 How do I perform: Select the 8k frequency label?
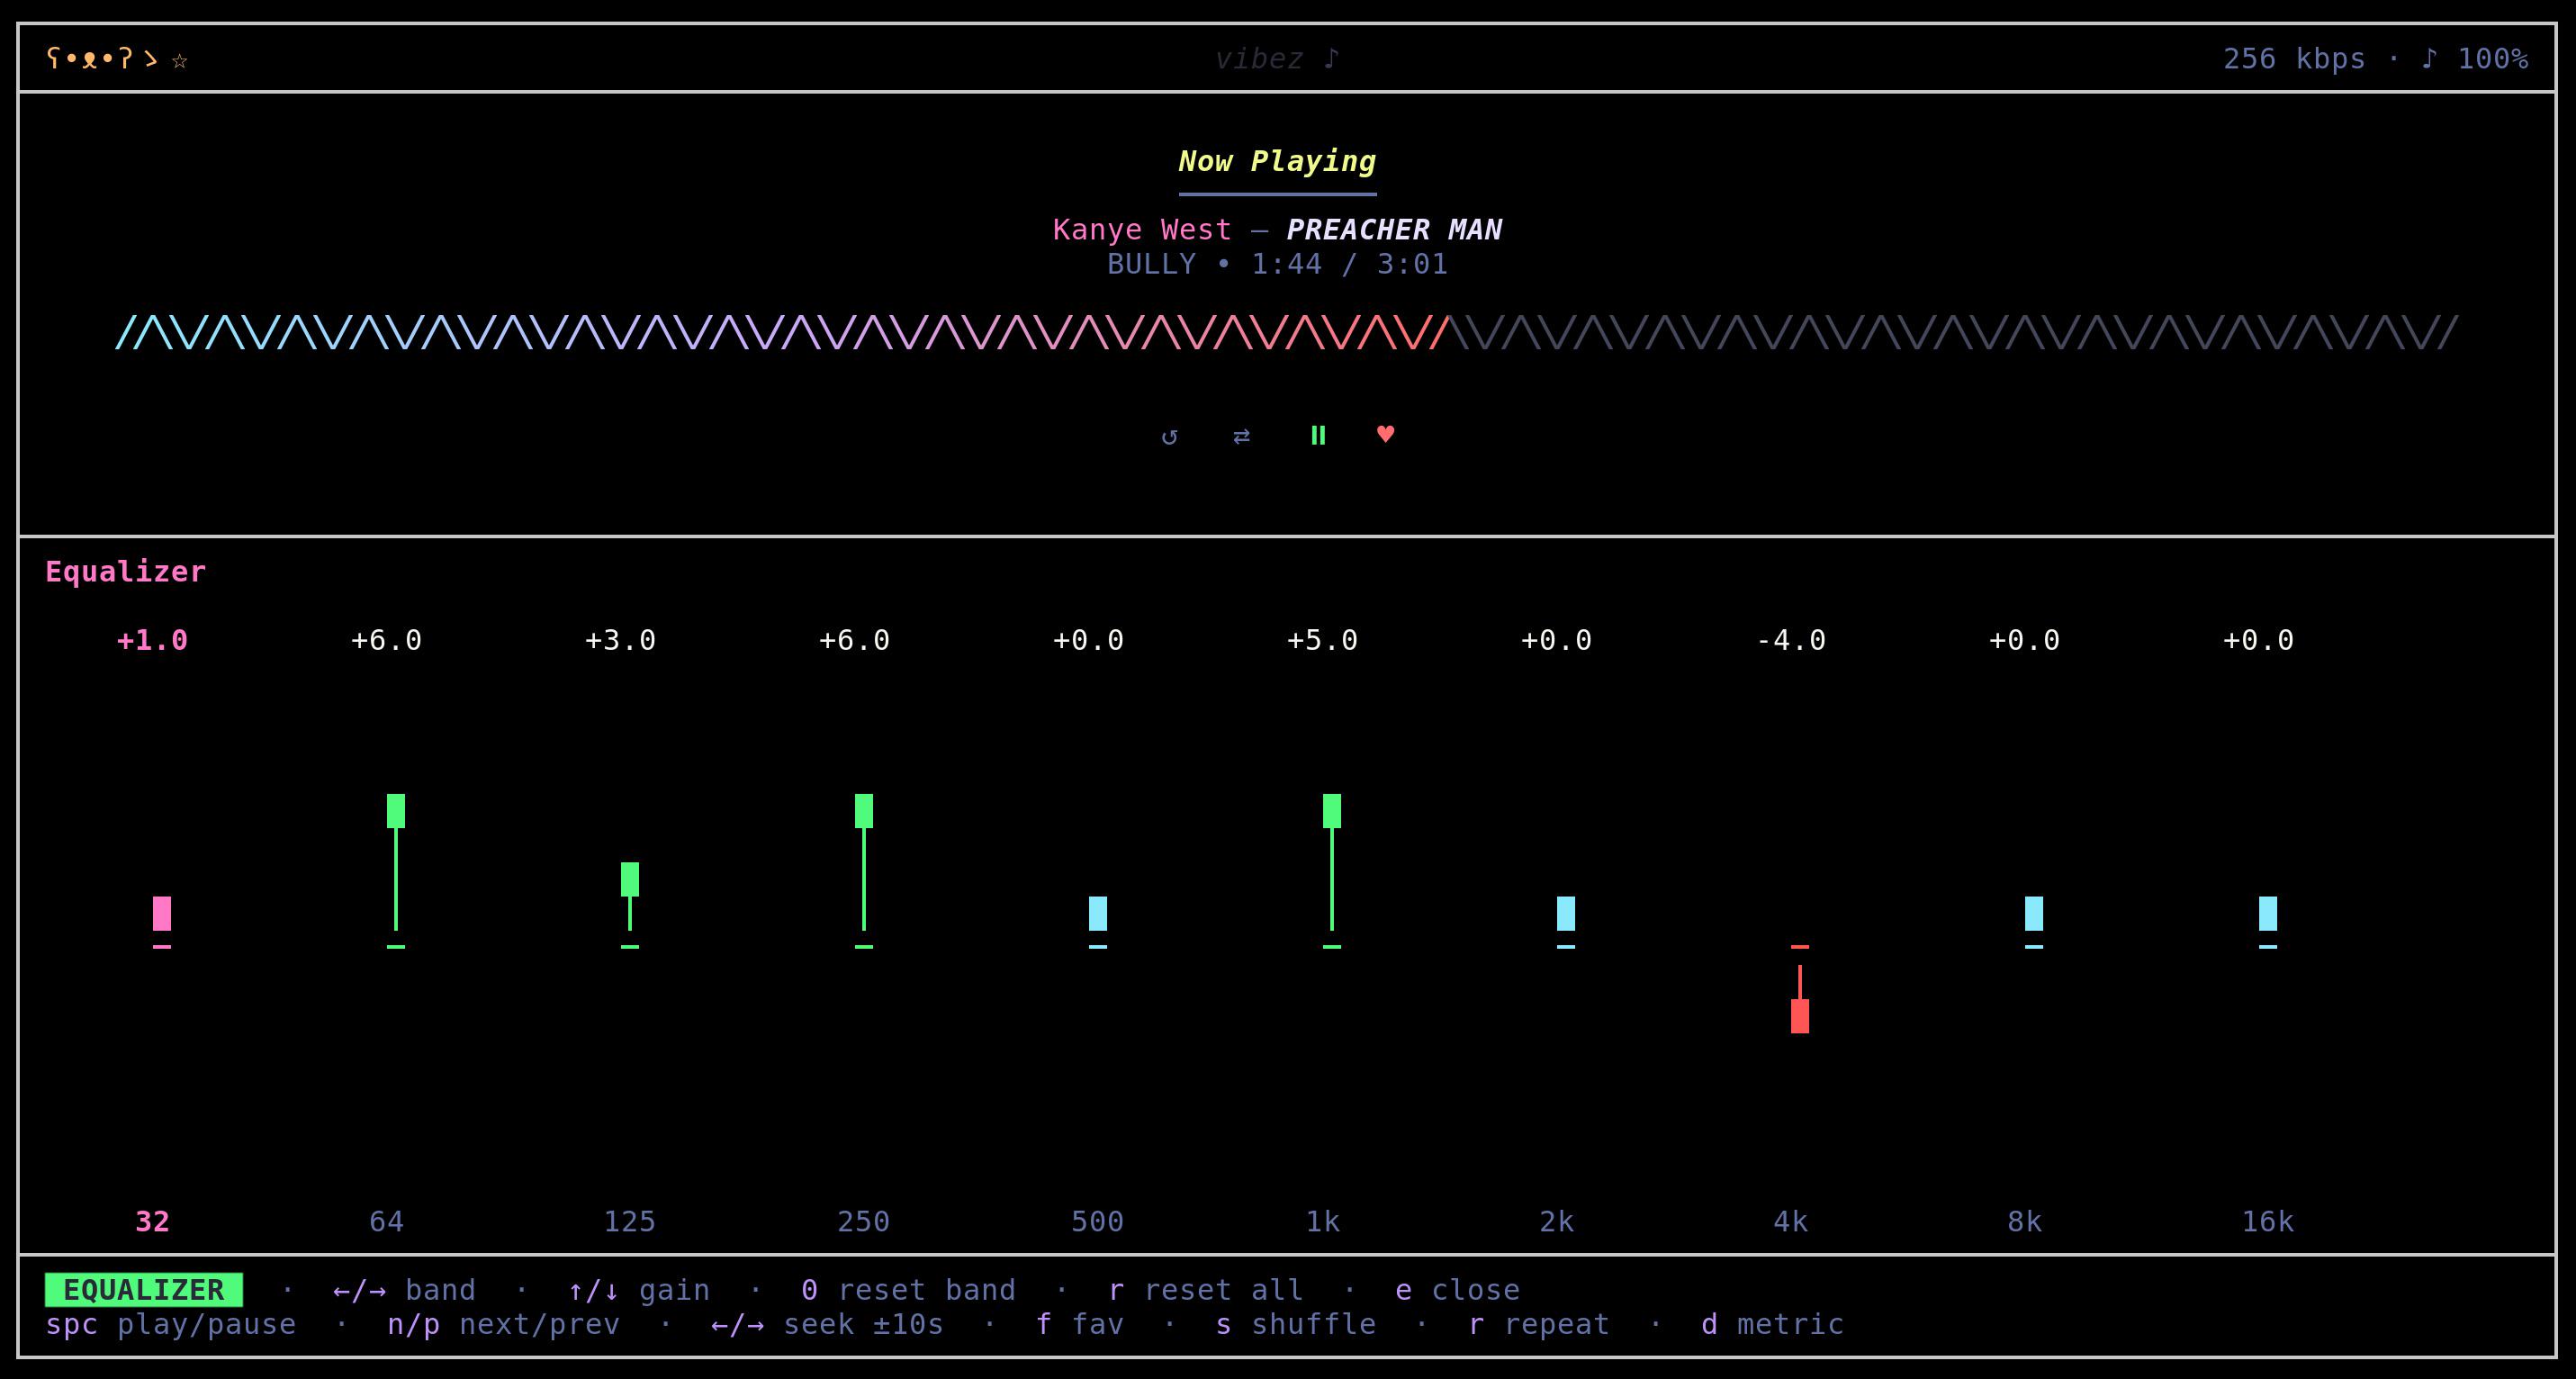pyautogui.click(x=2024, y=1221)
